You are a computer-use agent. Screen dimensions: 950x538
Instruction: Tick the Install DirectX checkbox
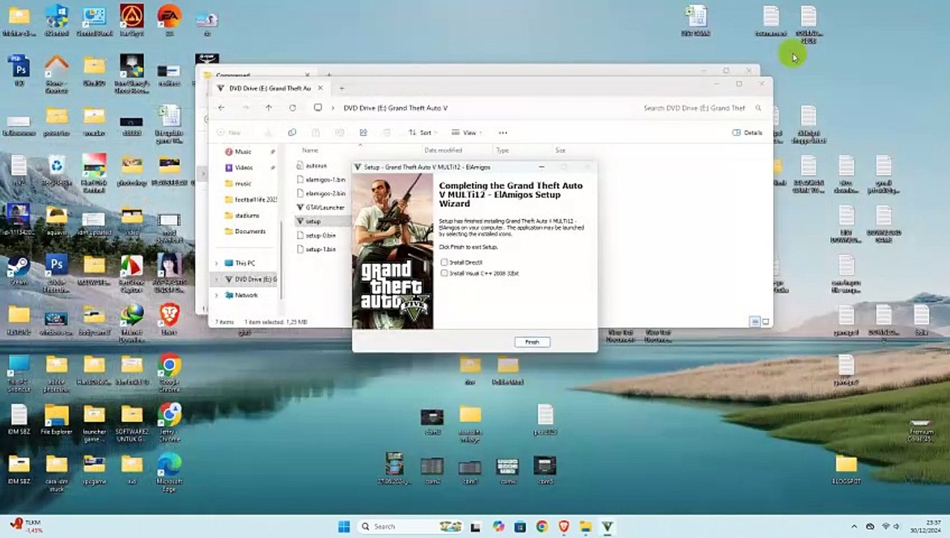click(444, 262)
